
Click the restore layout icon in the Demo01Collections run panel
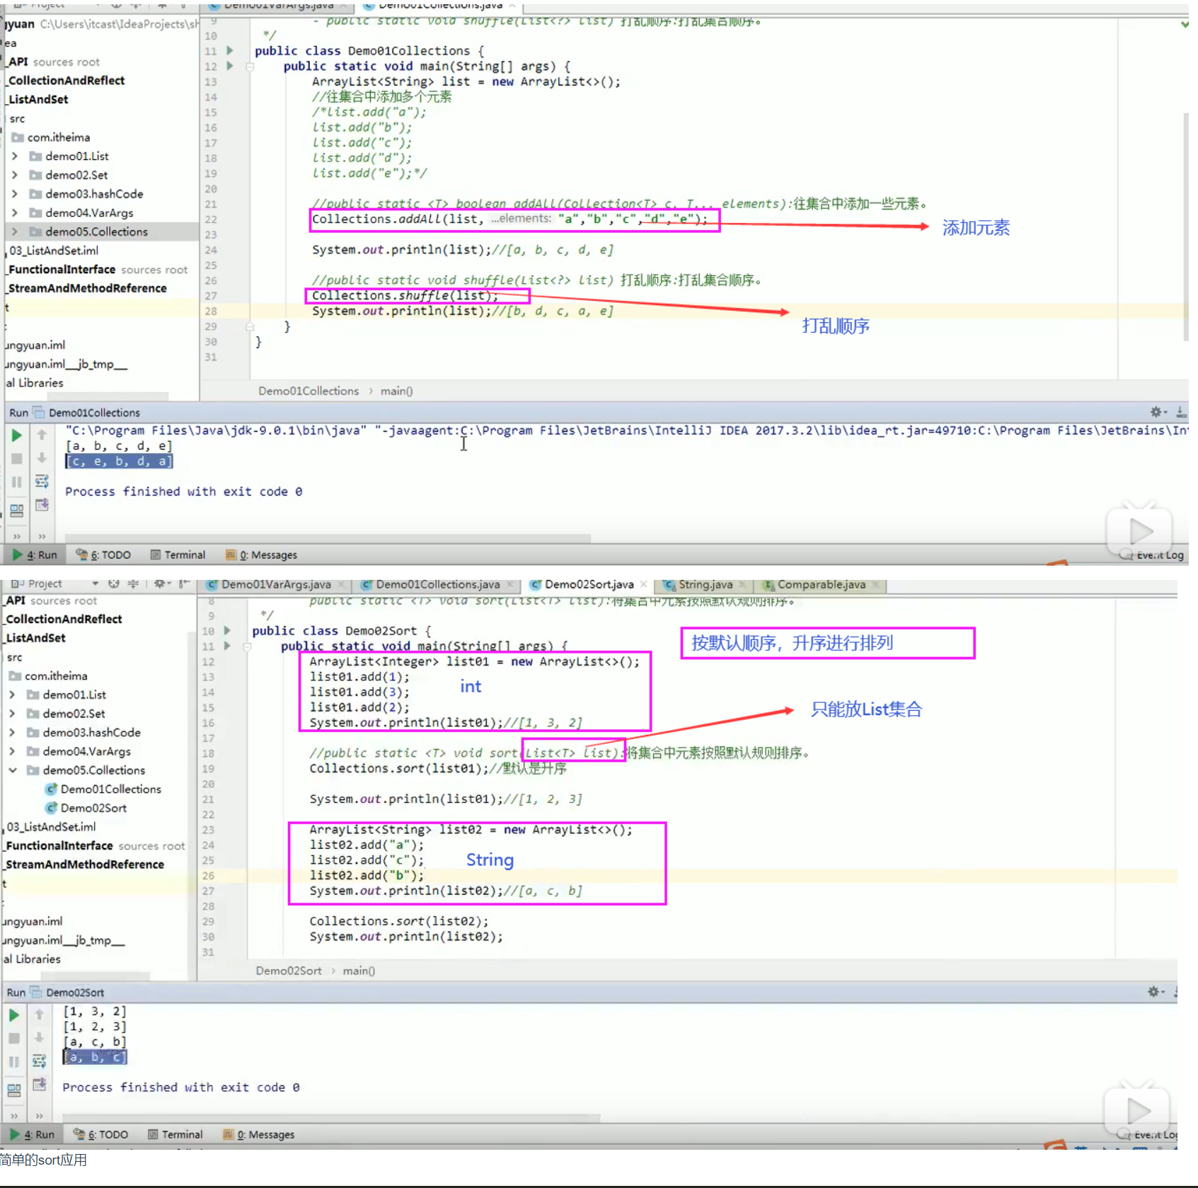point(17,510)
